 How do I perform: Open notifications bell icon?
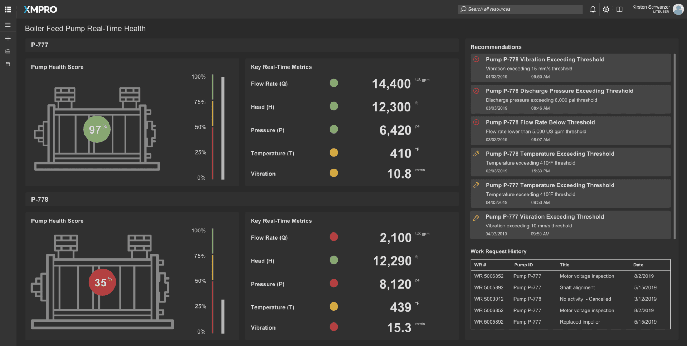click(593, 9)
